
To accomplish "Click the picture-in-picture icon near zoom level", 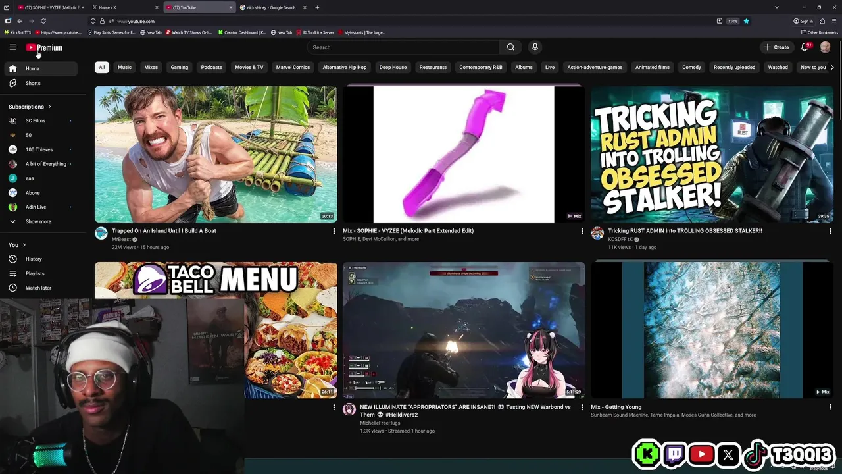I will (x=719, y=21).
